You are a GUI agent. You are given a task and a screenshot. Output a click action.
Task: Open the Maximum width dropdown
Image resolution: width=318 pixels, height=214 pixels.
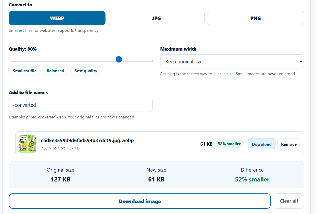[232, 62]
